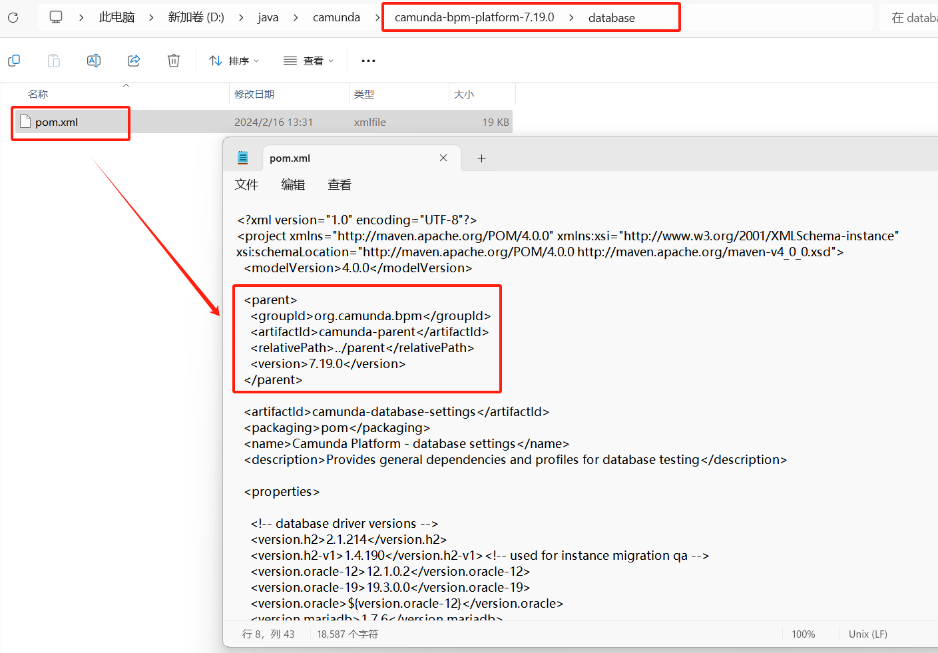Click version.oracle-19 line
Viewport: 938px width, 653px height.
point(390,587)
